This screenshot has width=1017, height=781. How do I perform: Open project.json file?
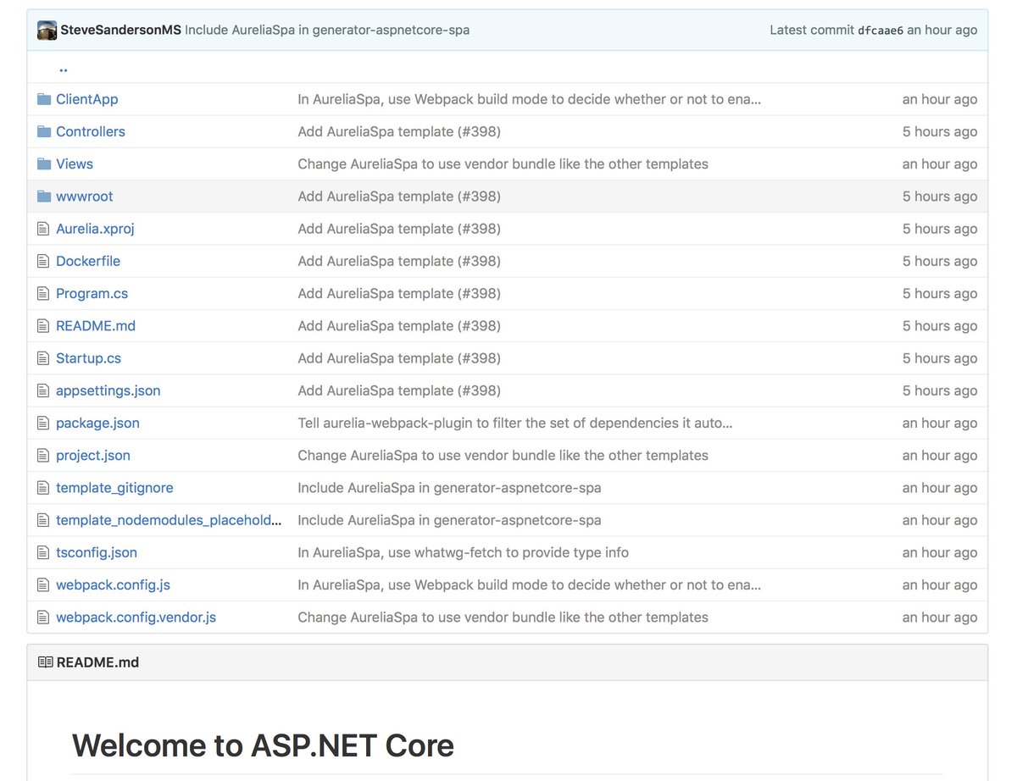(93, 455)
